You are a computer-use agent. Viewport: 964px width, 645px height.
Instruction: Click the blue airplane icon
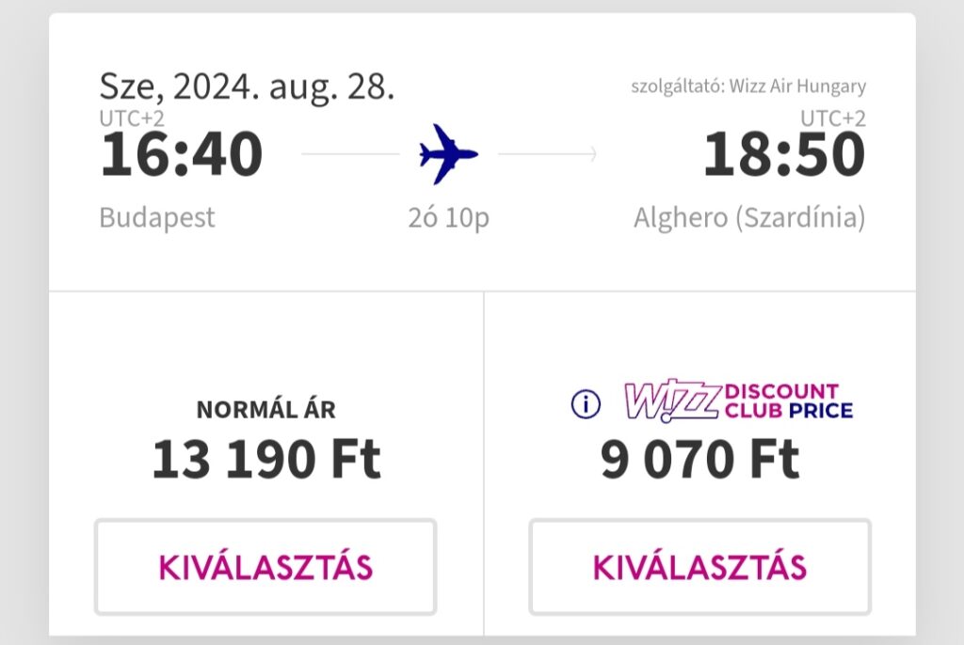(449, 154)
